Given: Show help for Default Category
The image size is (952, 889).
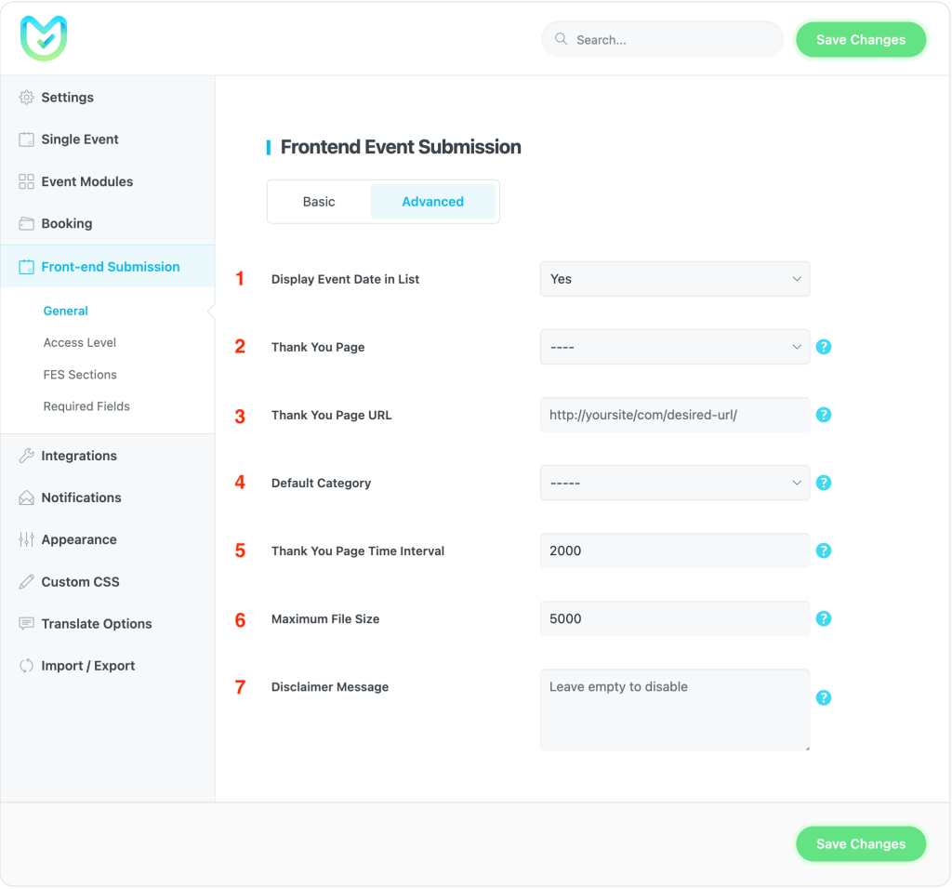Looking at the screenshot, I should pos(824,483).
